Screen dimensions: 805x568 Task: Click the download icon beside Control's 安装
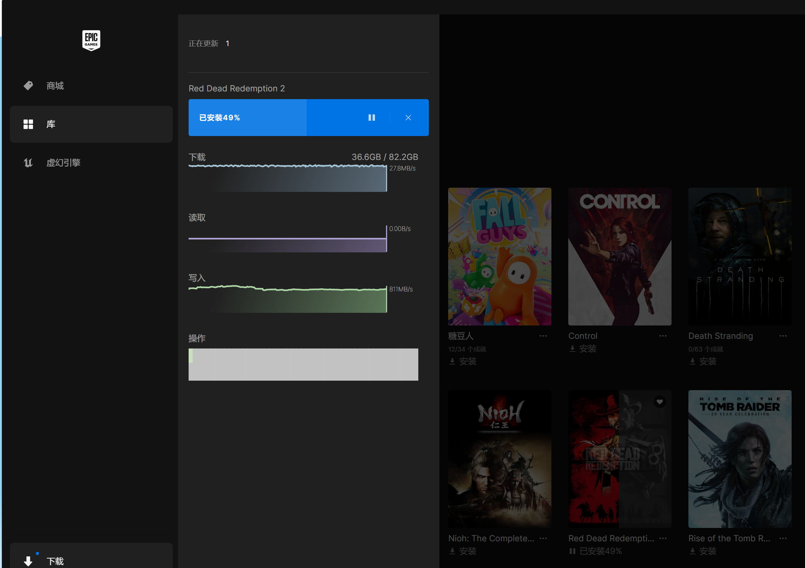(572, 349)
